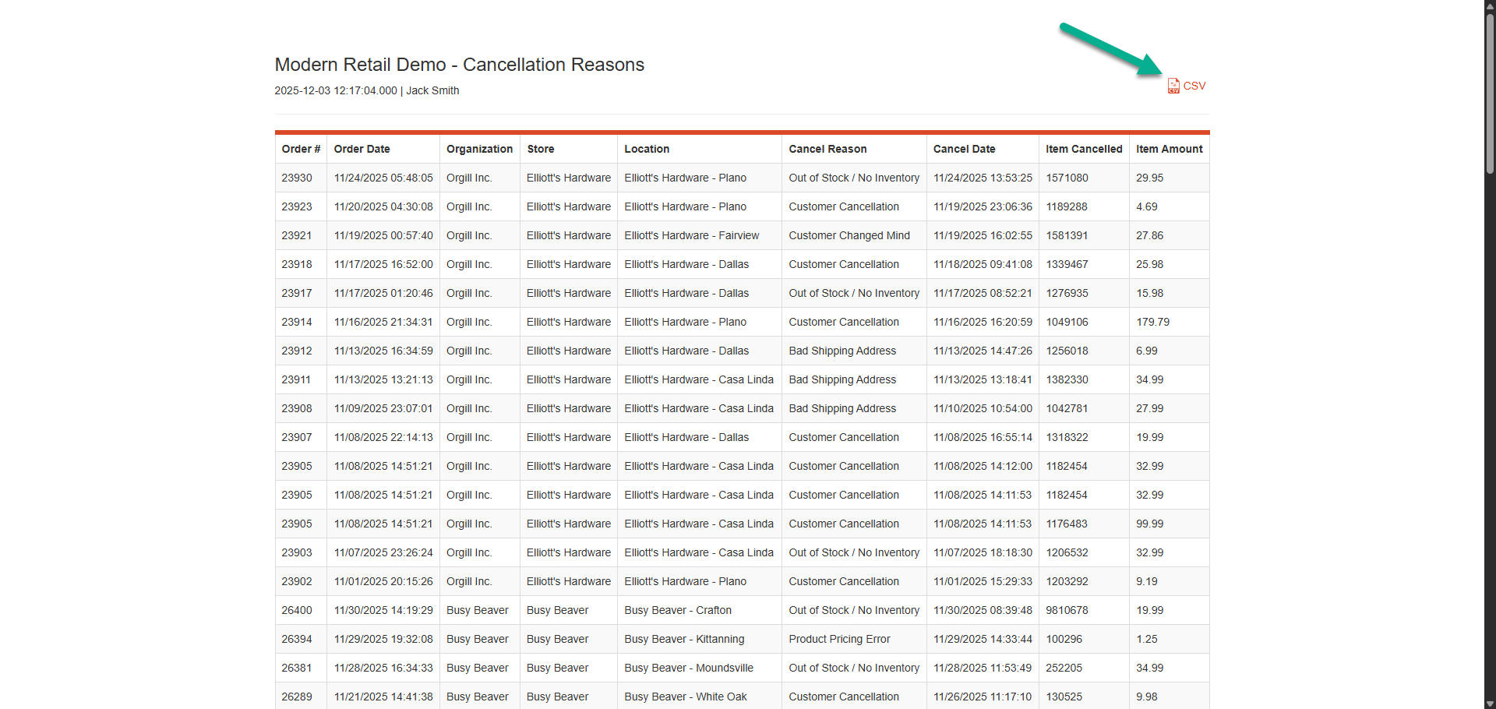Click item amount 4.69
The height and width of the screenshot is (709, 1496).
[x=1146, y=206]
